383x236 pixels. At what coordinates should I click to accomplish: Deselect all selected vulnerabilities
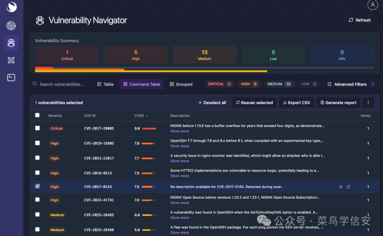pyautogui.click(x=212, y=103)
